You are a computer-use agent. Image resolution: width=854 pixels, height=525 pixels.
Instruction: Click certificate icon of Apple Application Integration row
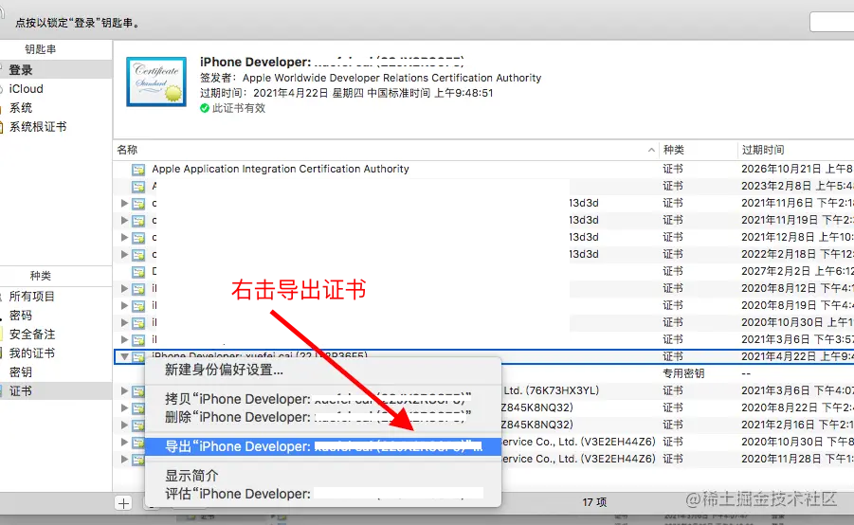(138, 170)
